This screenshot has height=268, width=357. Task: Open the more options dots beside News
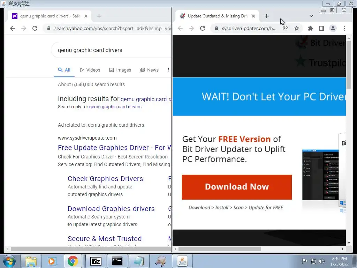pos(168,70)
